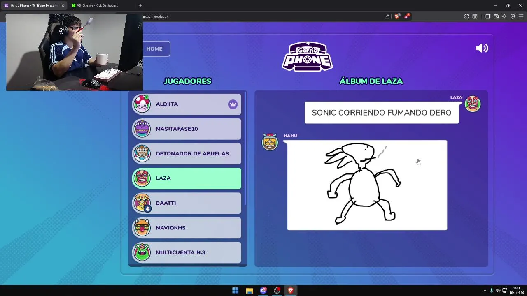Click the players list scrollbar
Viewport: 527px width, 296px height.
[x=245, y=148]
